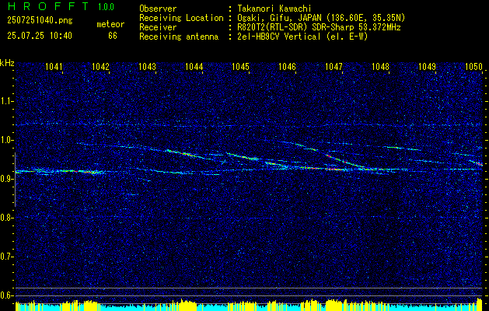Screen dimensions: 489x311
Task: Click the 1.0 frequency axis label
Action: point(6,140)
